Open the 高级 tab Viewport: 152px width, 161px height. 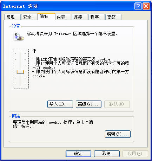pos(113,17)
